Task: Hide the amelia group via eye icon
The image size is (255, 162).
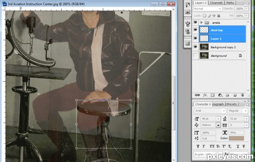Action: pos(195,22)
